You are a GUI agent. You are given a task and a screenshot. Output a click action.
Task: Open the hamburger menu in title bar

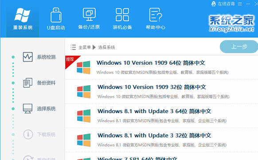(240, 4)
